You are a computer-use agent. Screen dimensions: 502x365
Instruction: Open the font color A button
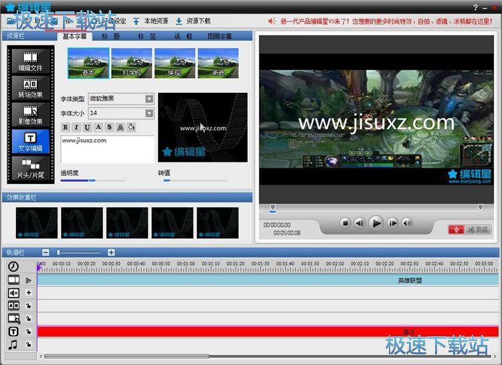[x=98, y=127]
